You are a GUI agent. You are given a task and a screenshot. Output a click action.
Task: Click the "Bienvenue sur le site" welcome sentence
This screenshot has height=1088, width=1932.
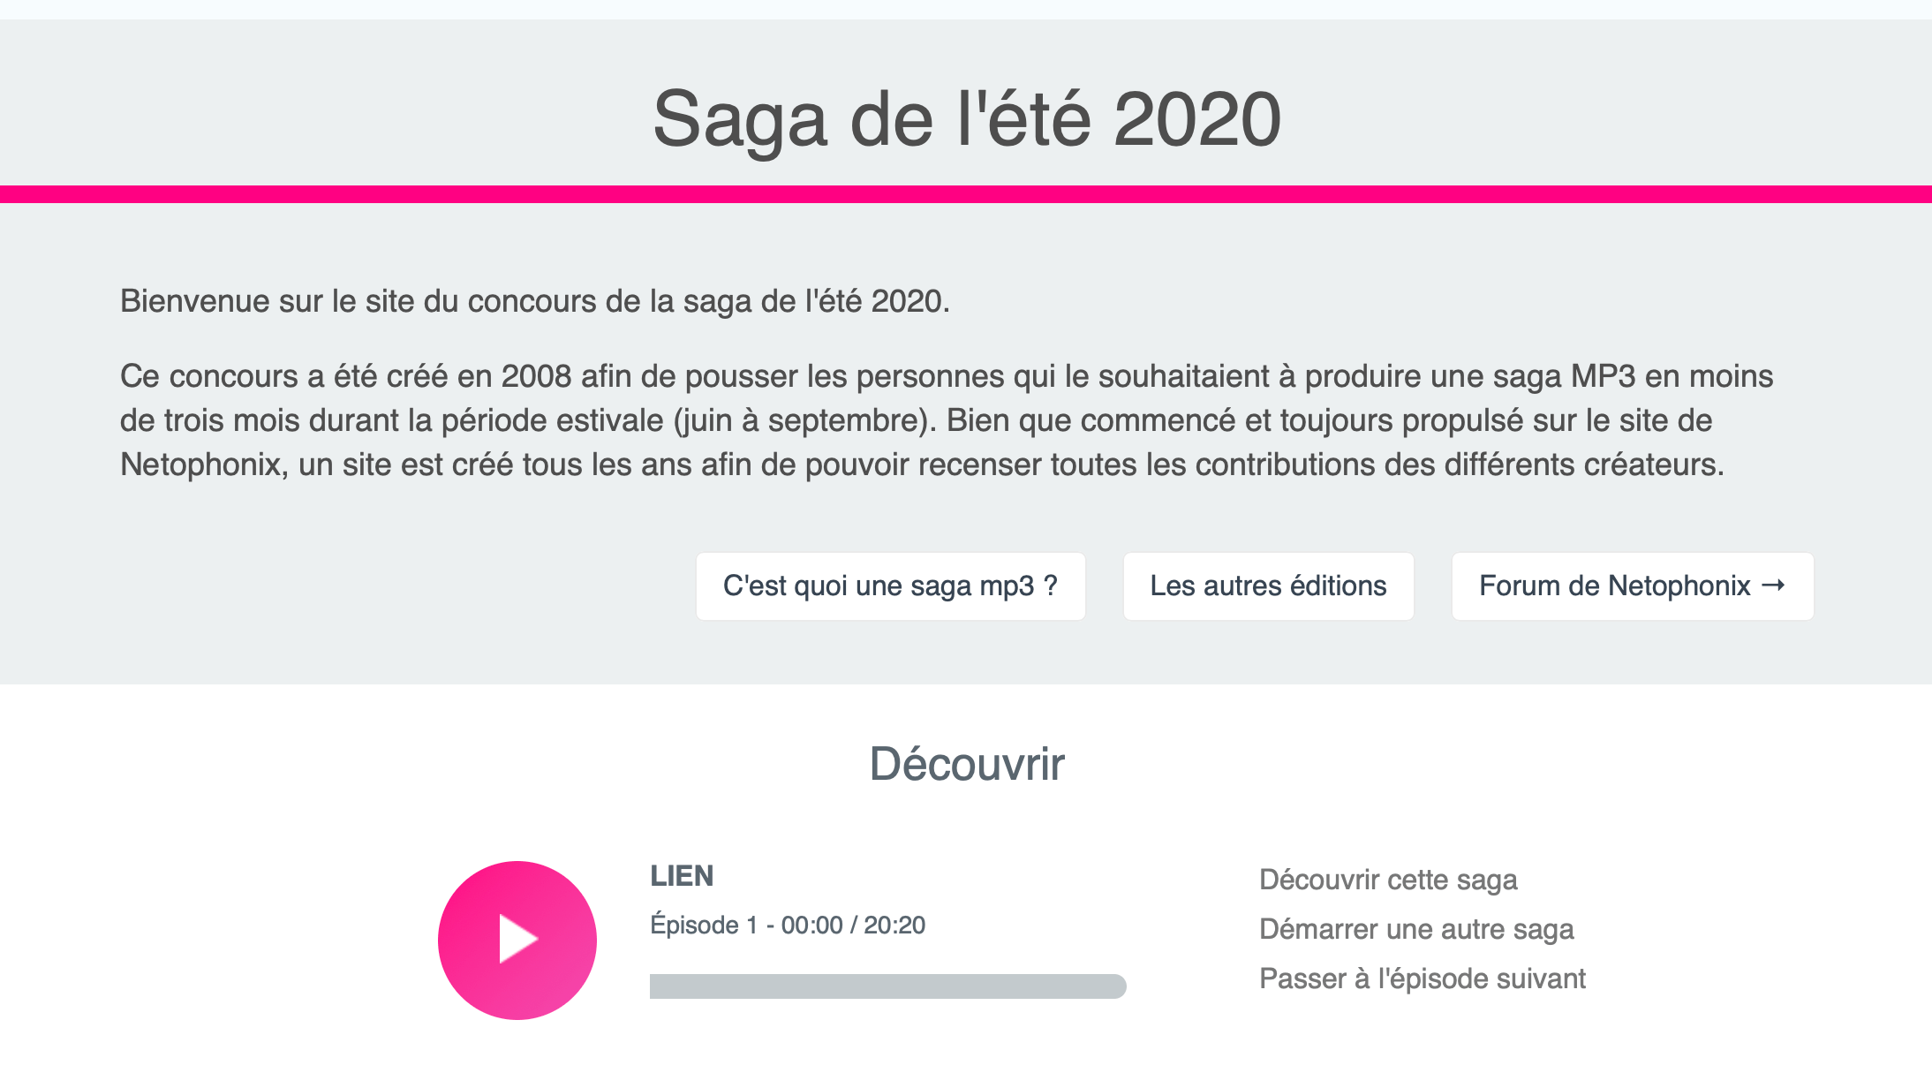click(534, 301)
